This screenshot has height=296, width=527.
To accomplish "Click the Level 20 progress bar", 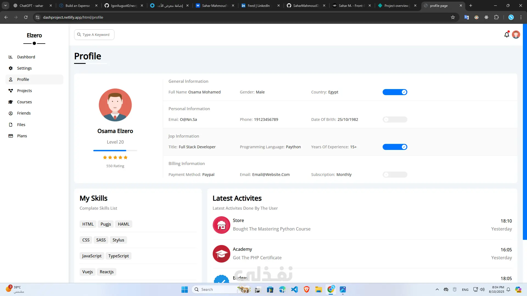I will click(x=115, y=150).
